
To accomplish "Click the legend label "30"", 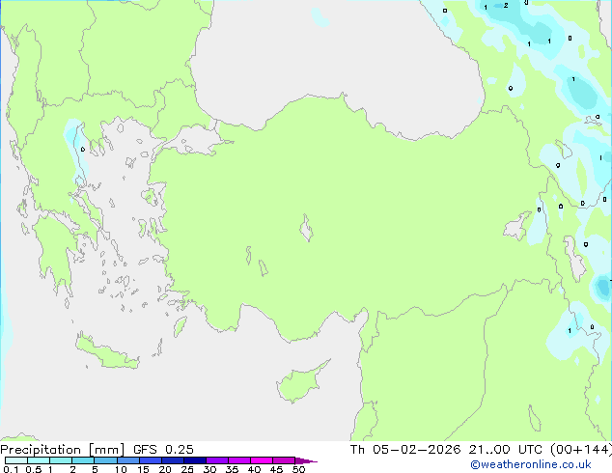I will [x=209, y=469].
